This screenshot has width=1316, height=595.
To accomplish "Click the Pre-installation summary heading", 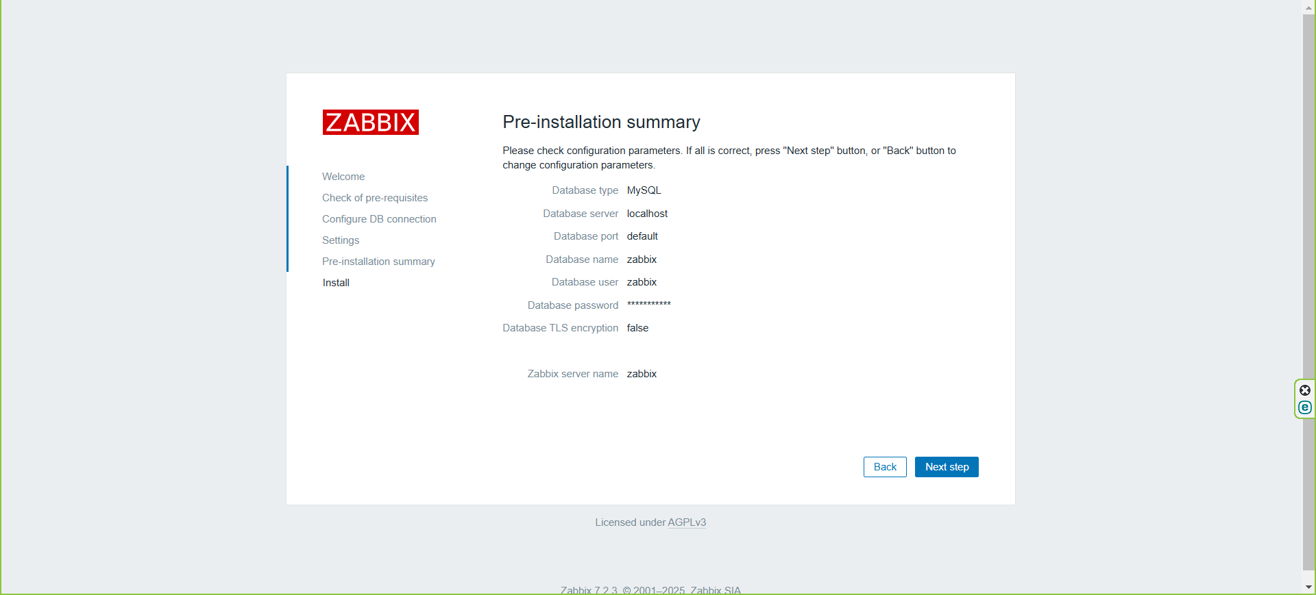I will 601,122.
